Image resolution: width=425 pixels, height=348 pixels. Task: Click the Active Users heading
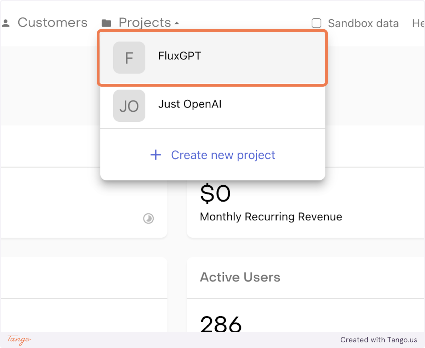click(x=240, y=277)
